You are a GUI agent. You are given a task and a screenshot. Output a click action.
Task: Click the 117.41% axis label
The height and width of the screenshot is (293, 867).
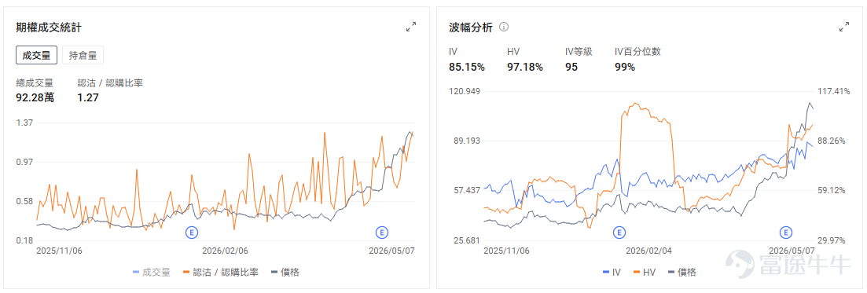tap(833, 91)
